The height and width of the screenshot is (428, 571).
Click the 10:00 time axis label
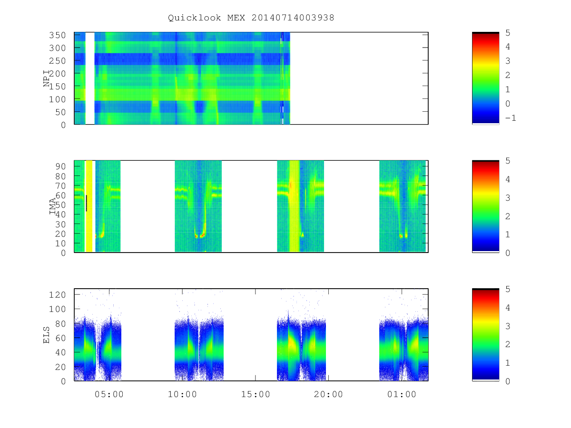(x=183, y=394)
